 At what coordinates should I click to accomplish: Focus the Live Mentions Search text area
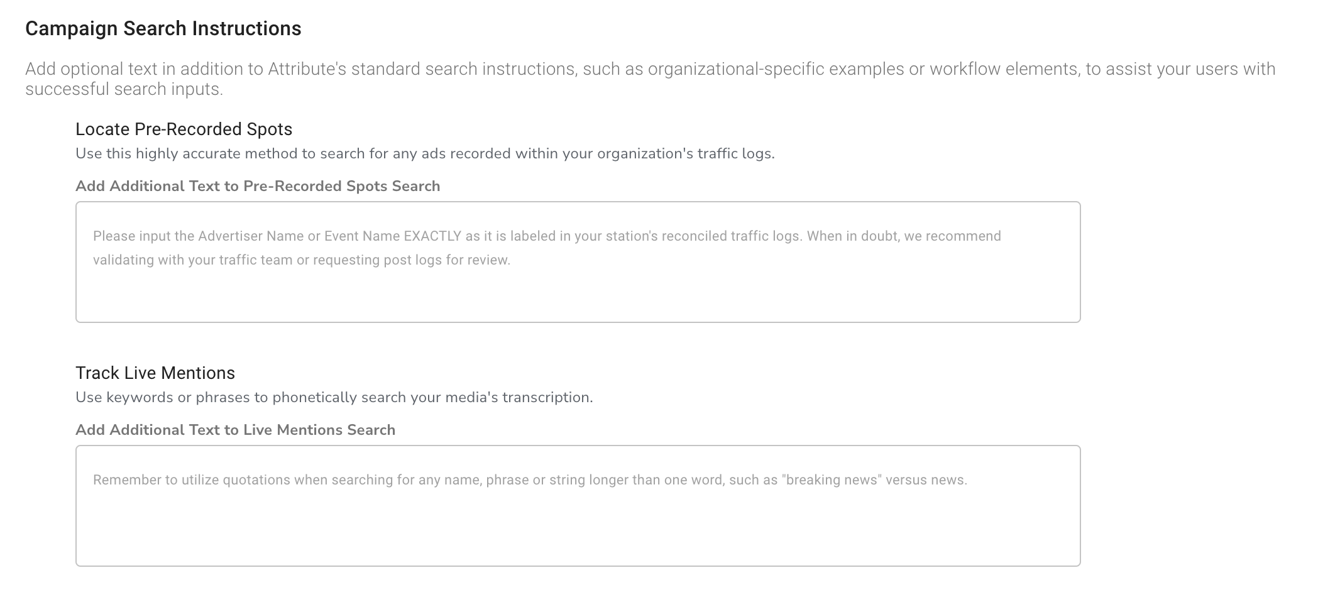[x=577, y=528]
